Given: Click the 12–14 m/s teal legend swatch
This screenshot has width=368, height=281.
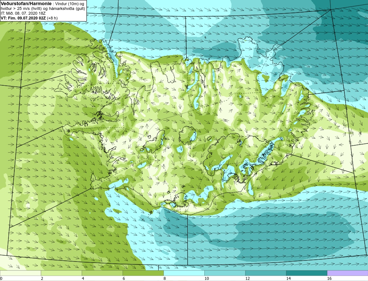Looking at the screenshot, I should pyautogui.click(x=265, y=273).
